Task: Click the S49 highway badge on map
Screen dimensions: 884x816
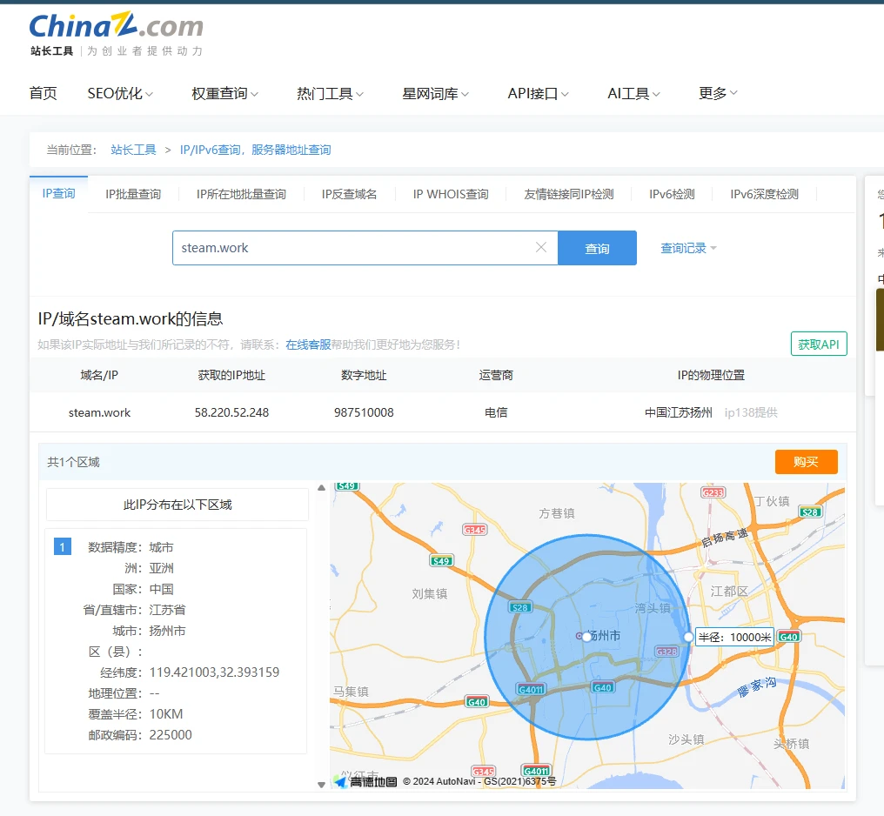Action: [x=441, y=561]
